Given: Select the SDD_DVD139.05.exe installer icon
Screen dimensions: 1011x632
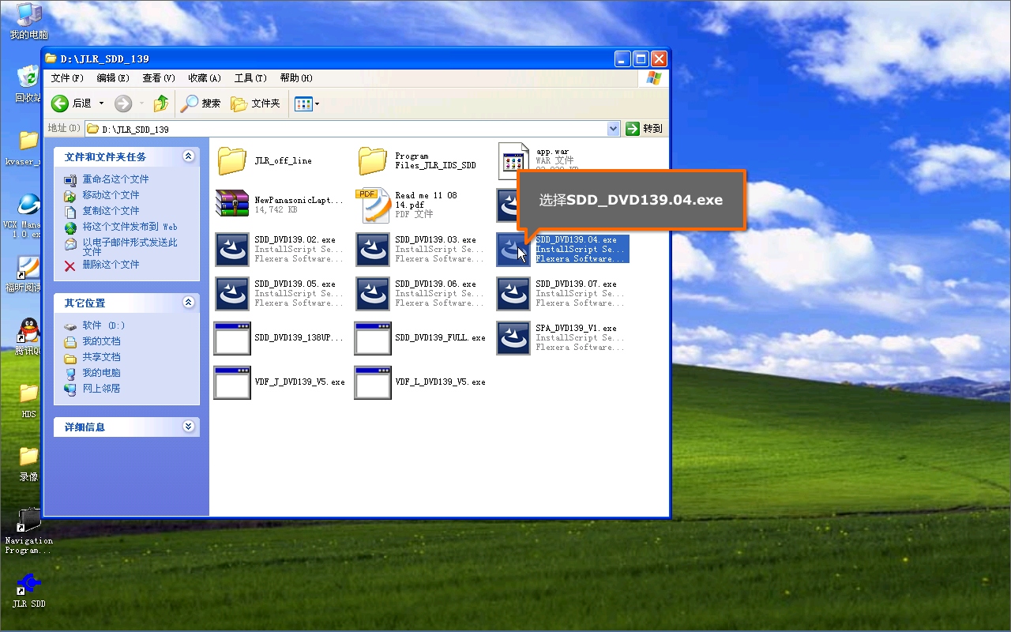Looking at the screenshot, I should [x=232, y=294].
